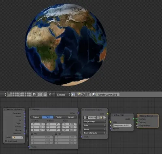Select the Material Output node header
Screen dimensions: 162x154
pyautogui.click(x=148, y=116)
